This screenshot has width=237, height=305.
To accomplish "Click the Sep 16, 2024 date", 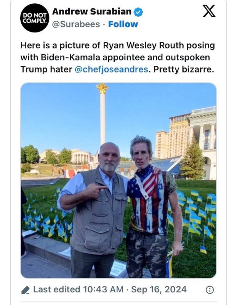I will pos(159,289).
